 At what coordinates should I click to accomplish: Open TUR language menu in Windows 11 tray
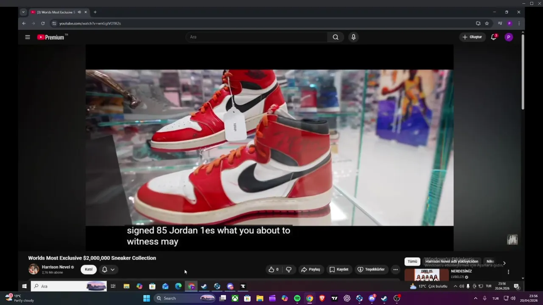(495, 298)
